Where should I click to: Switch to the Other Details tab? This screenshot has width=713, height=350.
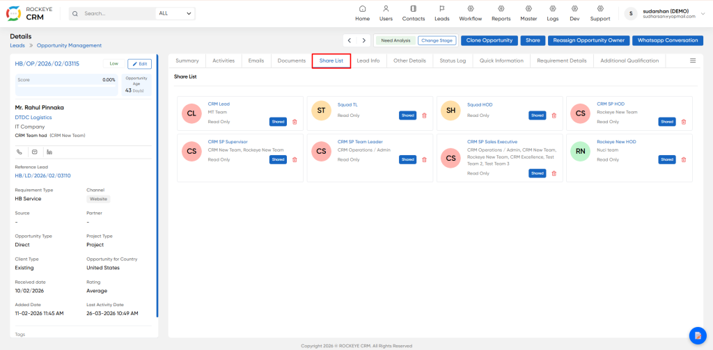tap(409, 61)
